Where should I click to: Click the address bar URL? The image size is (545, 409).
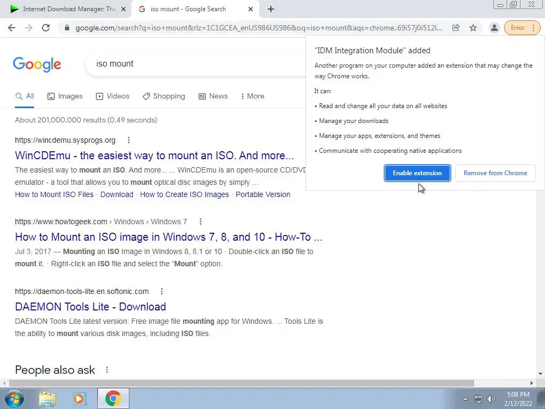tap(259, 28)
